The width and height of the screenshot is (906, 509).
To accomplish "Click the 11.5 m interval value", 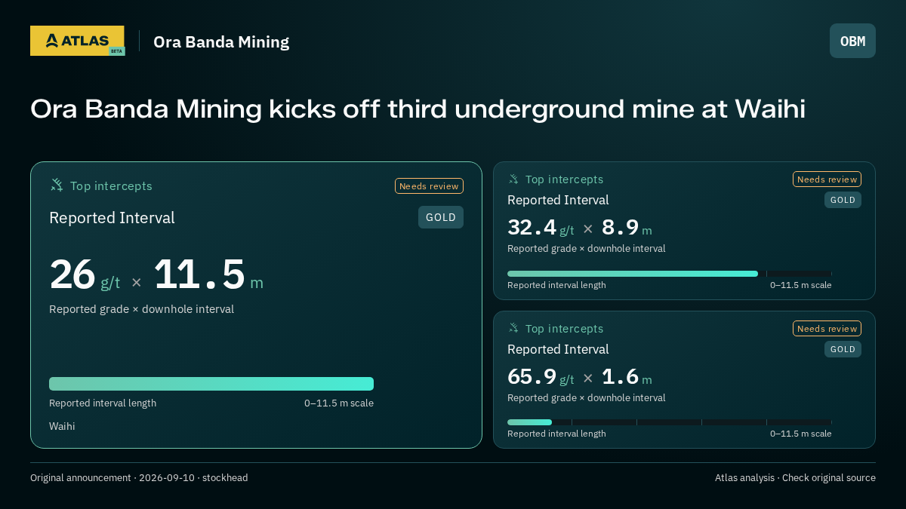I will 209,274.
